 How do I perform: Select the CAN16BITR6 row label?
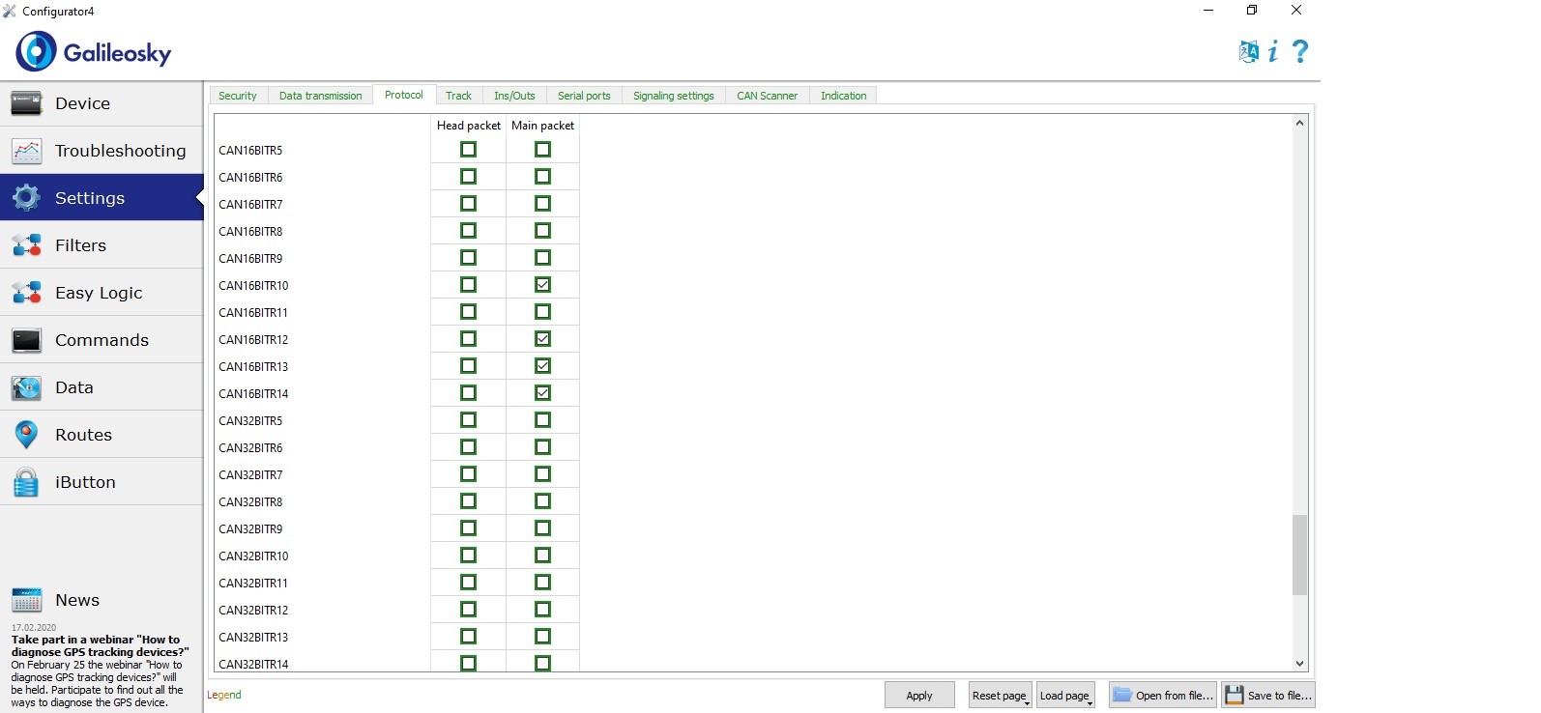(250, 178)
